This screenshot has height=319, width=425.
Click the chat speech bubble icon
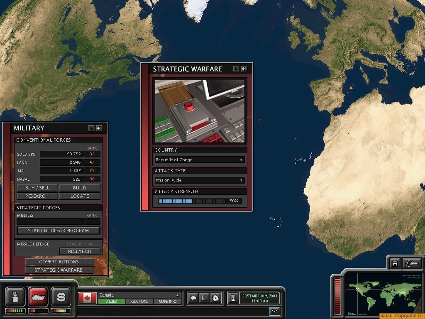[x=193, y=298]
